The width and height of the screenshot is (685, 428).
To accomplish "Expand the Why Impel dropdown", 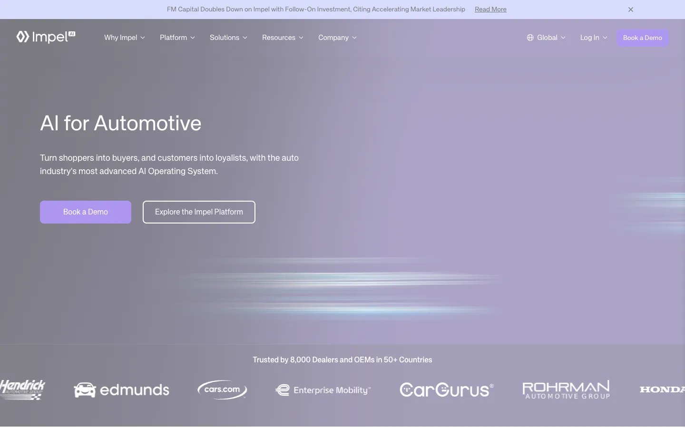I will (125, 38).
